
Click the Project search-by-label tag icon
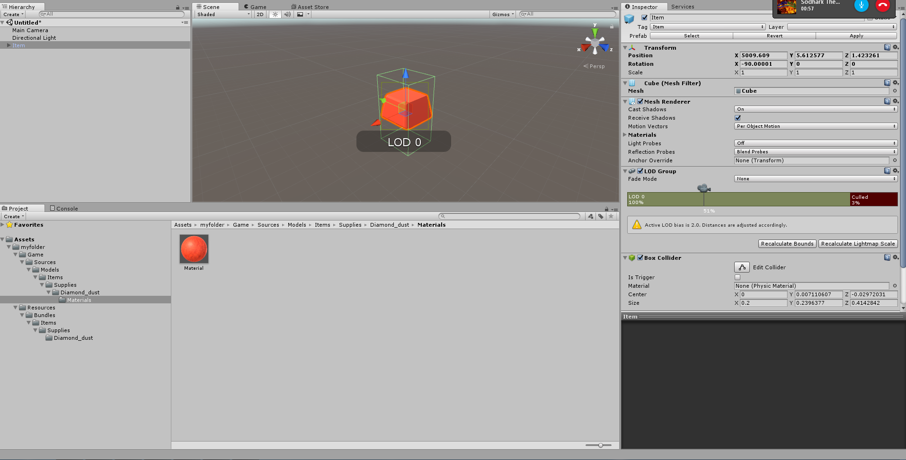601,216
